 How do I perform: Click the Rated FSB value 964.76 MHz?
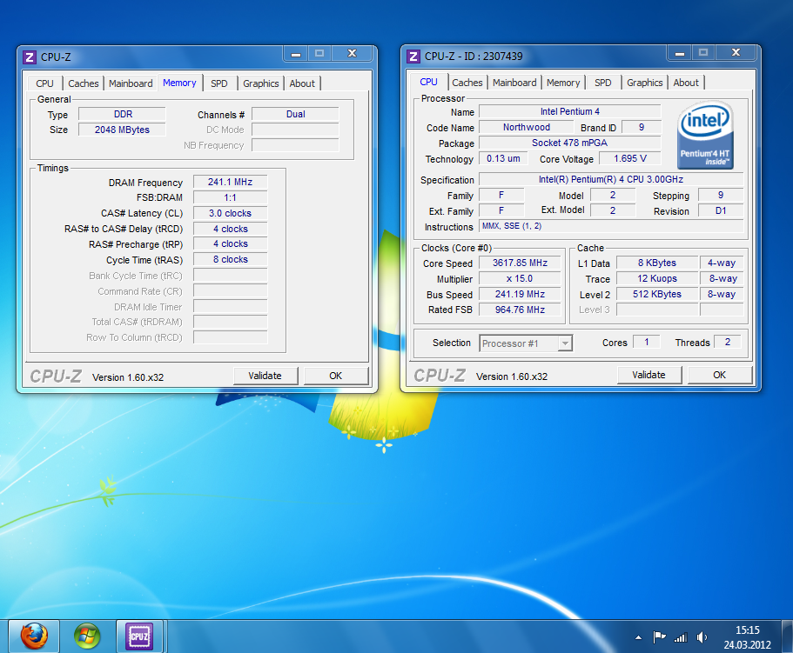520,310
